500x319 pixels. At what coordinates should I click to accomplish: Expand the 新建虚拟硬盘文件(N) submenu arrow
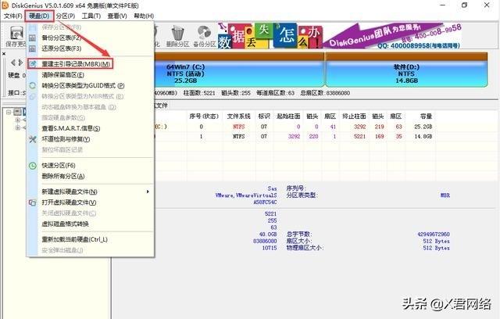pos(148,192)
